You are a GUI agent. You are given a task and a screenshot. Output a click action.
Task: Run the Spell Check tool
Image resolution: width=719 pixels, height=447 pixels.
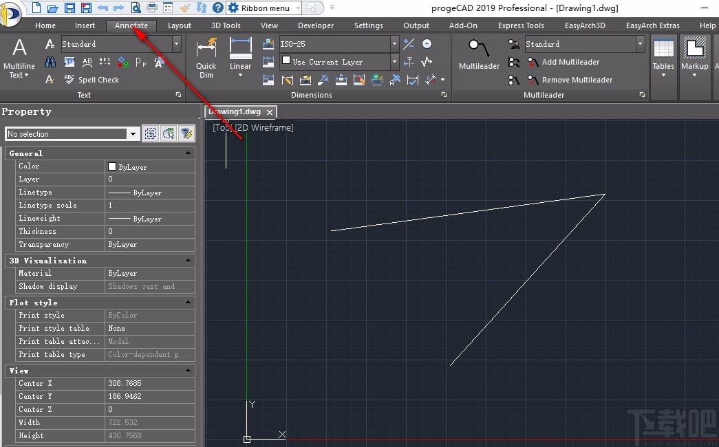pyautogui.click(x=92, y=79)
